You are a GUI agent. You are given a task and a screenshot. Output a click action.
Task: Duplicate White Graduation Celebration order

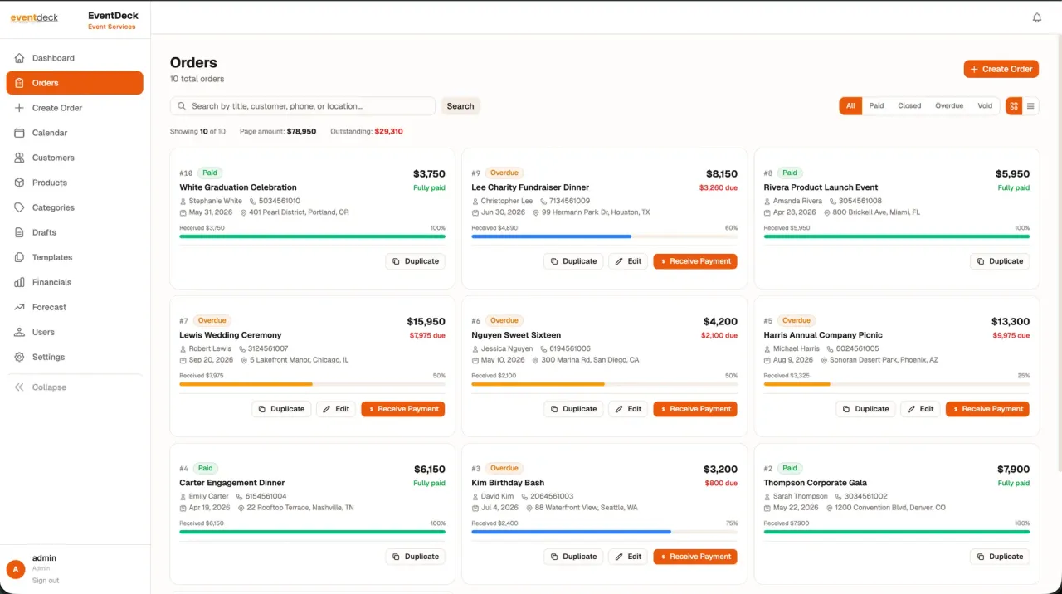click(x=416, y=261)
